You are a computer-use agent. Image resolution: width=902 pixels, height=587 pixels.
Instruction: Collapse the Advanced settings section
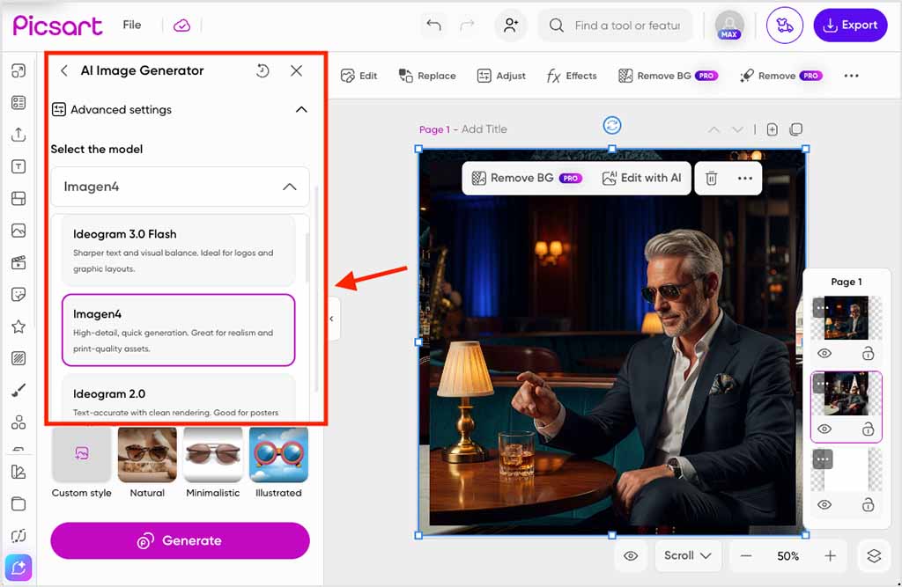(x=301, y=110)
